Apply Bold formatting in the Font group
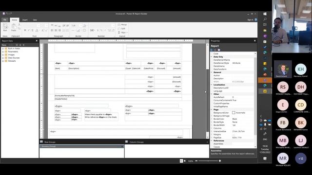The height and width of the screenshot is (175, 312). pyautogui.click(x=25, y=30)
